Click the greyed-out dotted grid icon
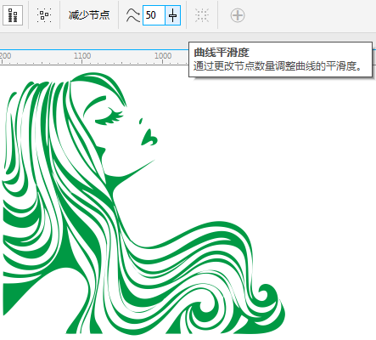This screenshot has height=340, width=376. pyautogui.click(x=202, y=15)
